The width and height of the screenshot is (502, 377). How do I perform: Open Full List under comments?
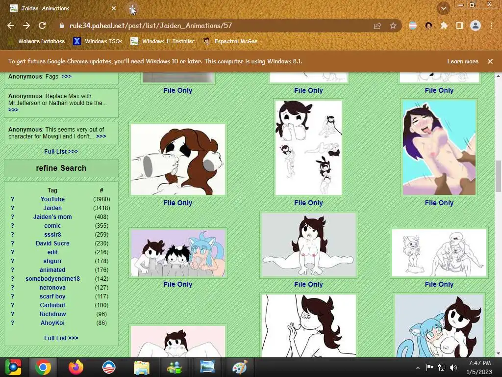coord(61,151)
